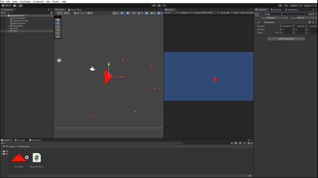Screen dimensions: 318x178
Task: Toggle the Trail object active checkbox
Action: point(263,14)
